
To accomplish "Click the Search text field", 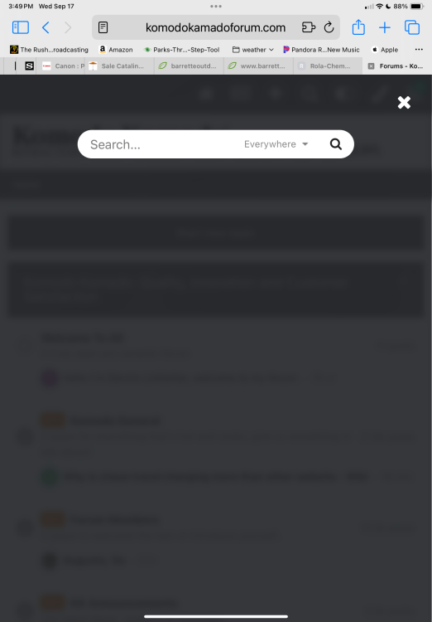I will (162, 144).
